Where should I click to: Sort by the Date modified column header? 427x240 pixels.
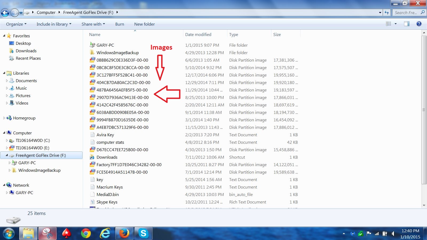205,34
